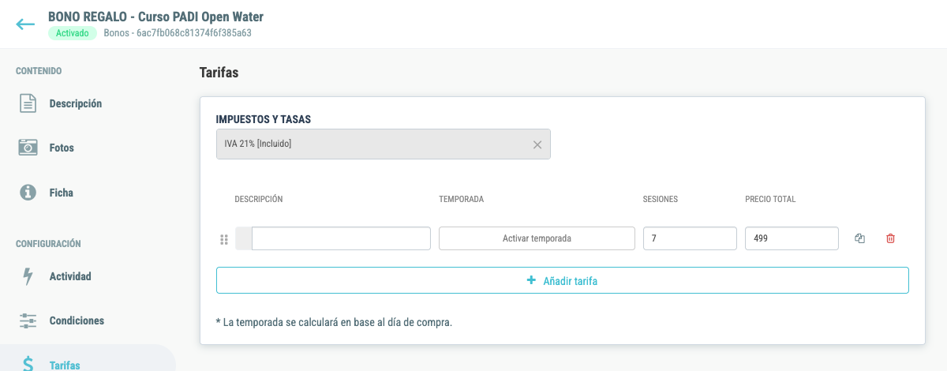Click the PRECIO TOTAL column header
This screenshot has height=371, width=947.
click(770, 199)
